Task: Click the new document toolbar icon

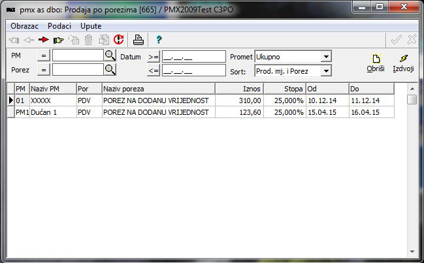Action: click(x=74, y=40)
